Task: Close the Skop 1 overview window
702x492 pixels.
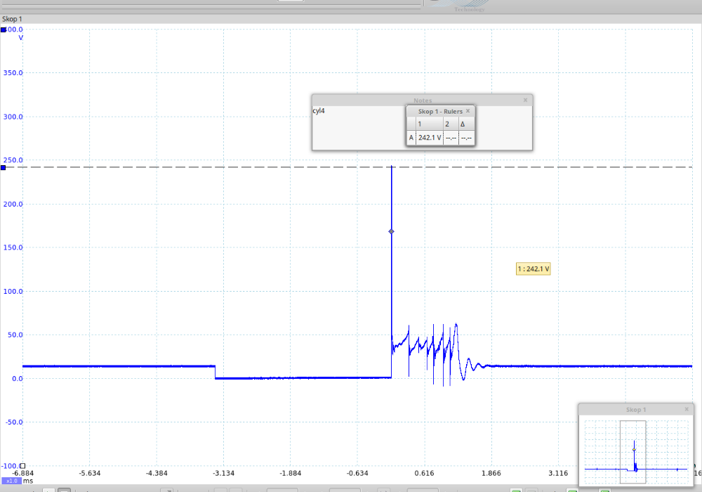Action: tap(687, 409)
